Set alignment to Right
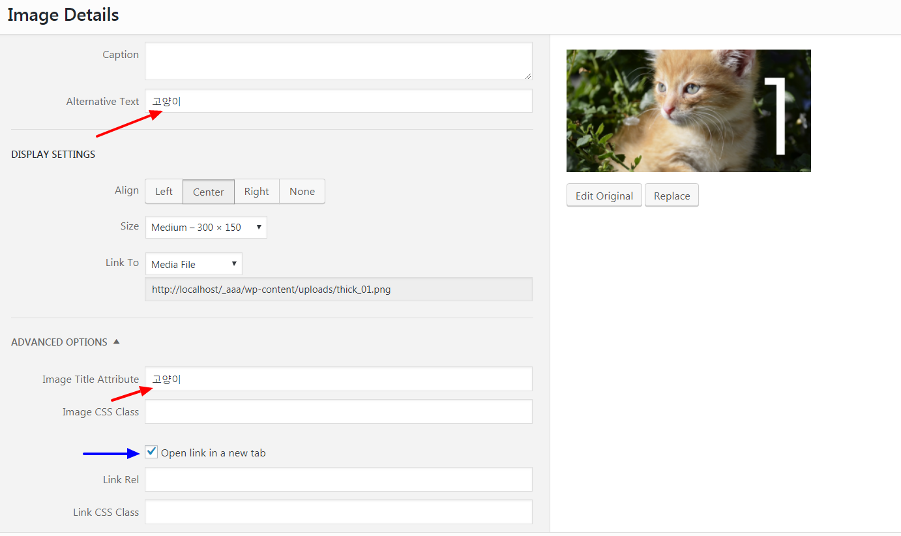This screenshot has height=536, width=901. pos(257,192)
